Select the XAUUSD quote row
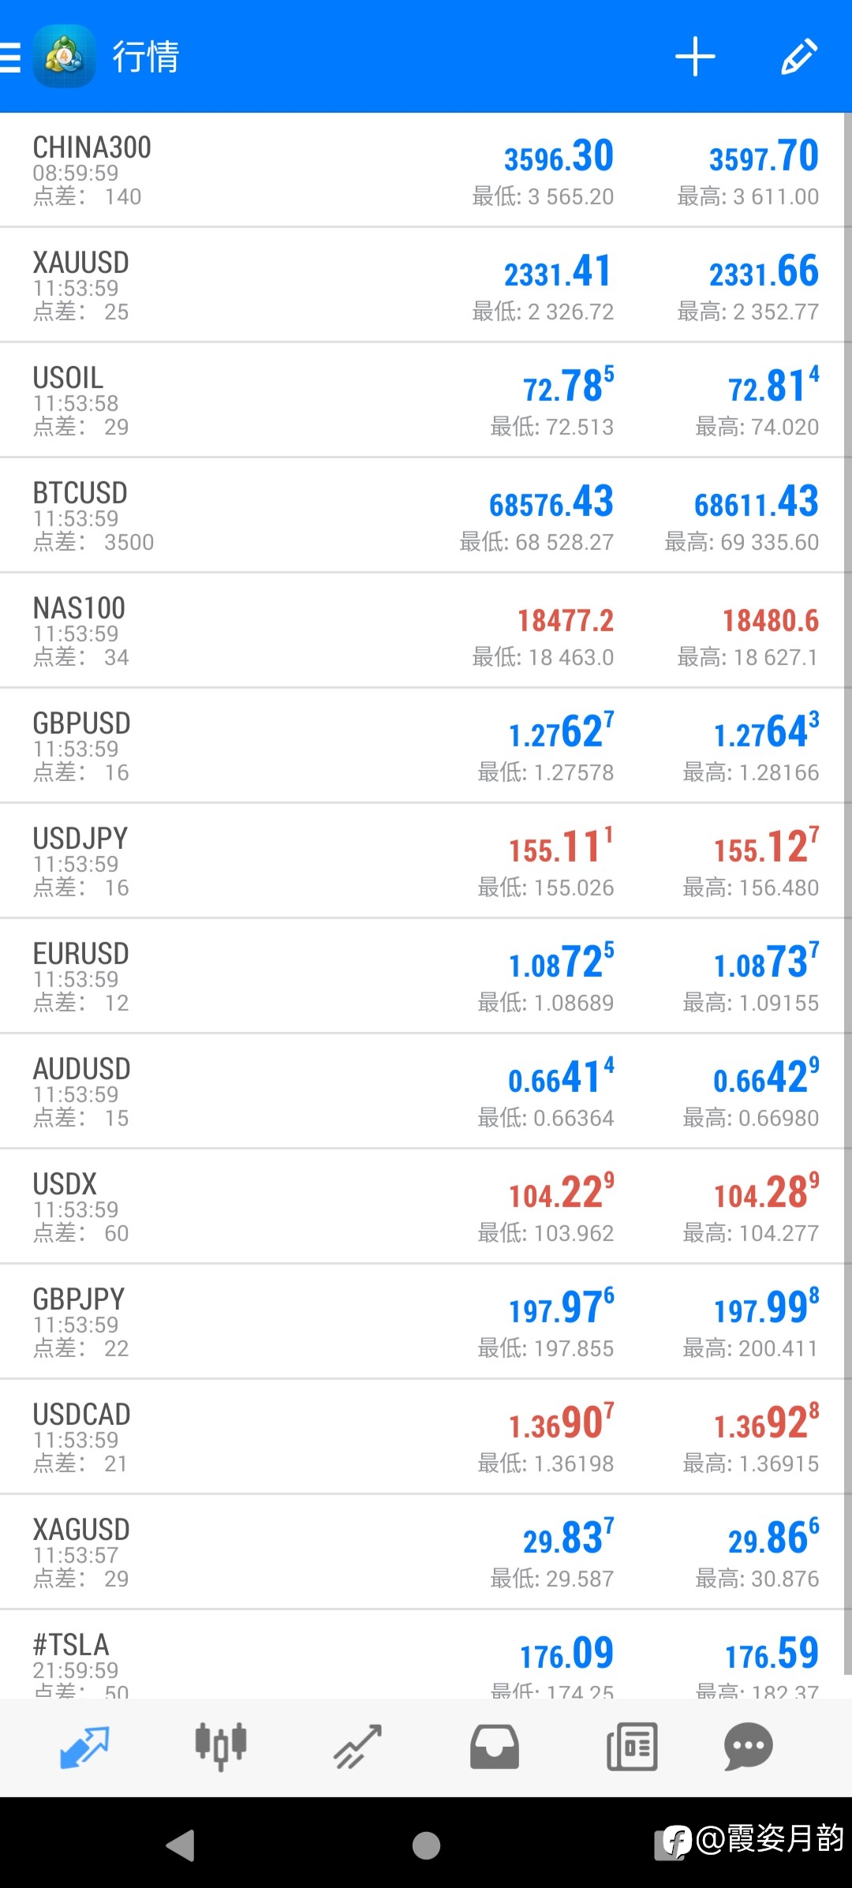 [x=422, y=285]
